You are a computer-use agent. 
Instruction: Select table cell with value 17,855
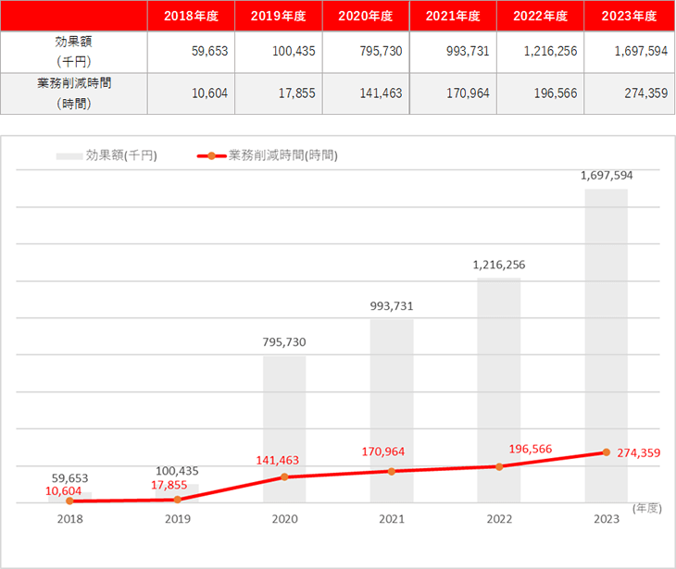click(279, 93)
